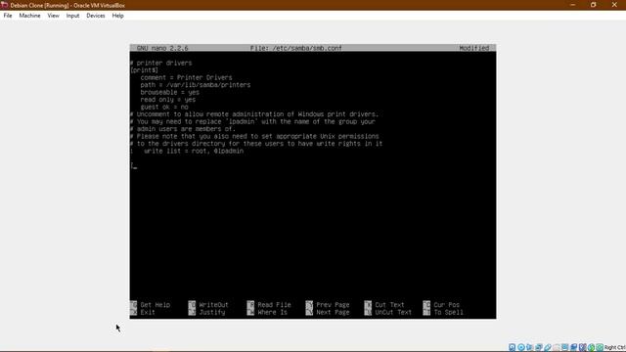Click the 'read only = yes' line
The image size is (626, 352).
[x=167, y=100]
